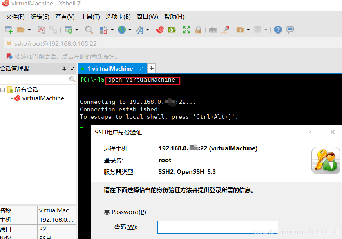Open the 文件(F) menu
Screen dimensions: 342x239
15,17
